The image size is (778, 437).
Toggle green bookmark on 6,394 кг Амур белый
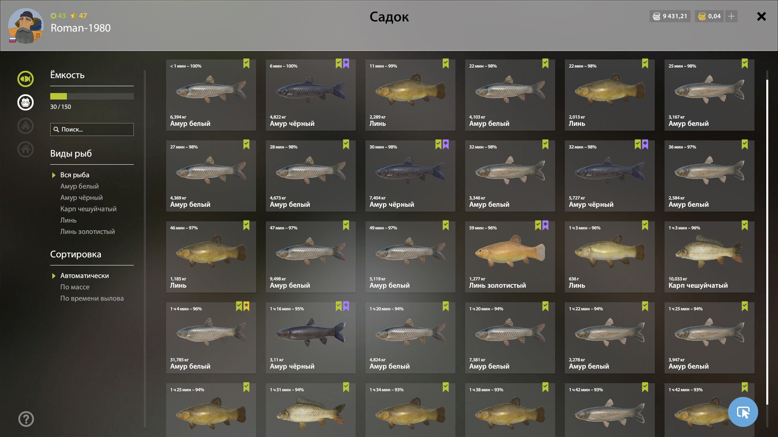click(246, 64)
